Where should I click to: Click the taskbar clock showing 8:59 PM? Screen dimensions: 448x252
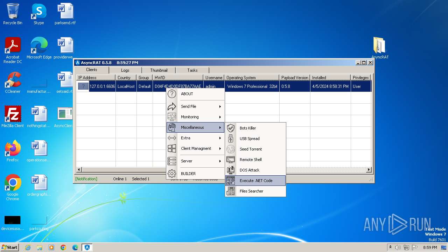[x=430, y=247]
